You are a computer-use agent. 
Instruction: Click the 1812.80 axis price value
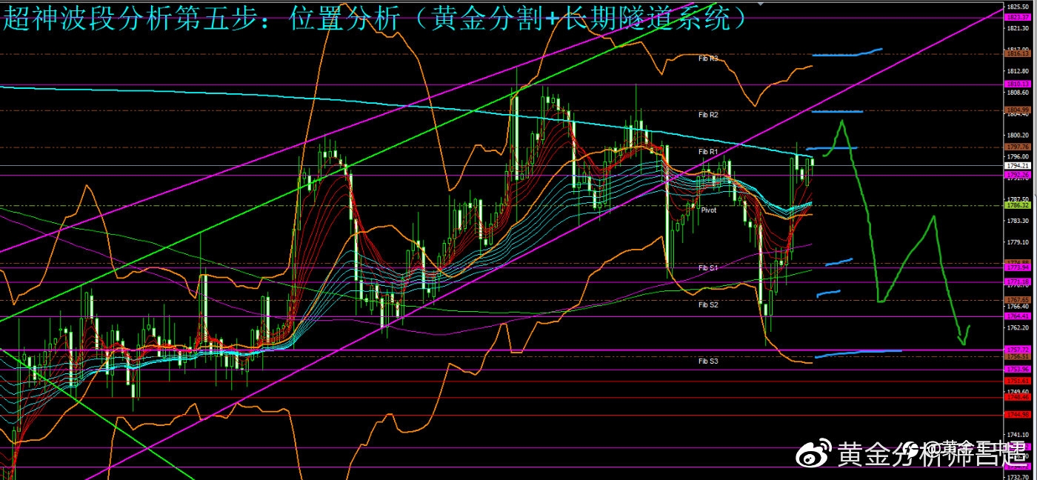pyautogui.click(x=1018, y=71)
